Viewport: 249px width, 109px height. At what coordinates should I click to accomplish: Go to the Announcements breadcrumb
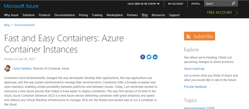(25, 25)
